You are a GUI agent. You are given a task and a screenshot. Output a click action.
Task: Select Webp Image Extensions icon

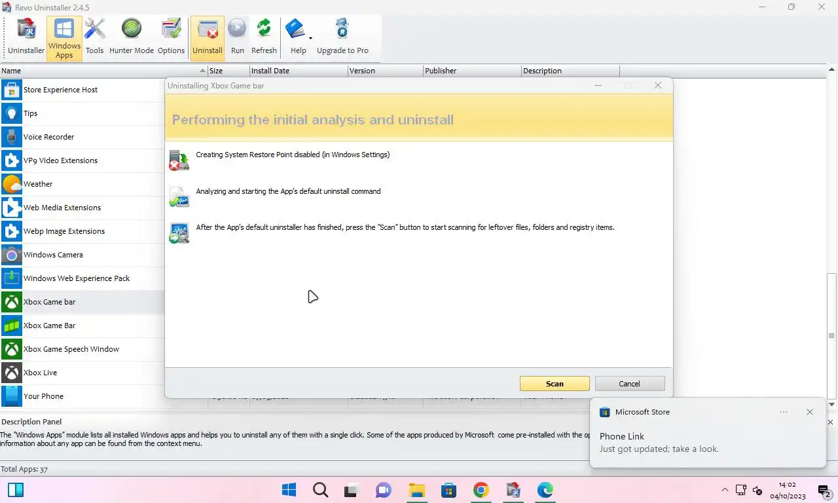click(x=11, y=231)
